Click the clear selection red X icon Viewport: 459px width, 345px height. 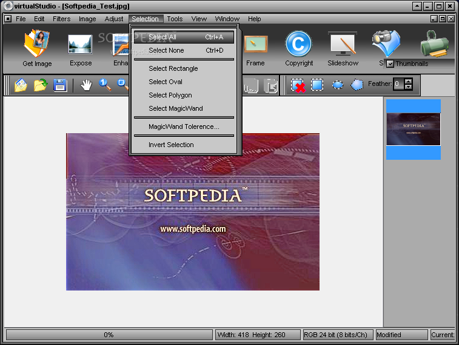298,85
